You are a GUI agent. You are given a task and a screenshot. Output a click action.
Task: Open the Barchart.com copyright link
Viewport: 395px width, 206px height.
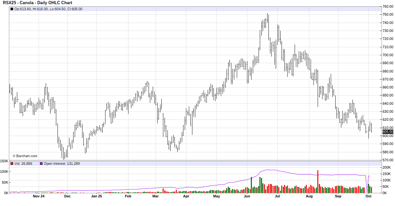[25, 156]
